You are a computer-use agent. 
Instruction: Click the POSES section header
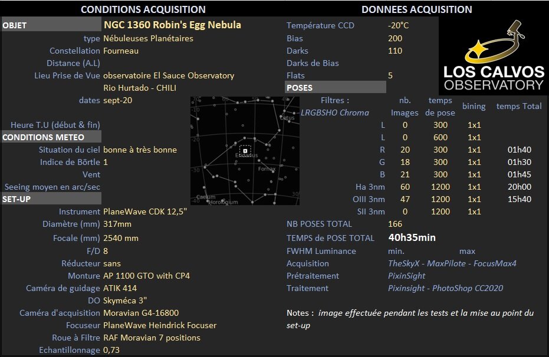click(336, 87)
